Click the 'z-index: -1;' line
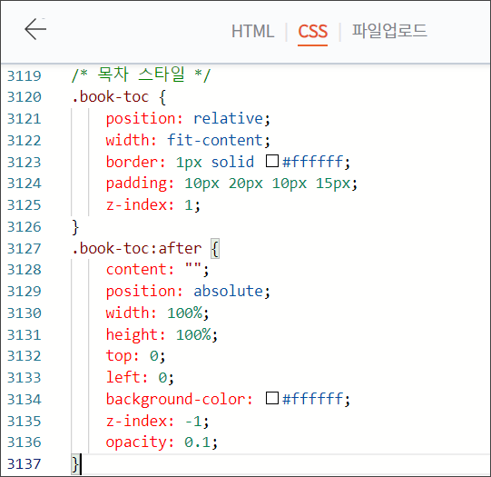Image resolution: width=491 pixels, height=477 pixels. point(157,421)
